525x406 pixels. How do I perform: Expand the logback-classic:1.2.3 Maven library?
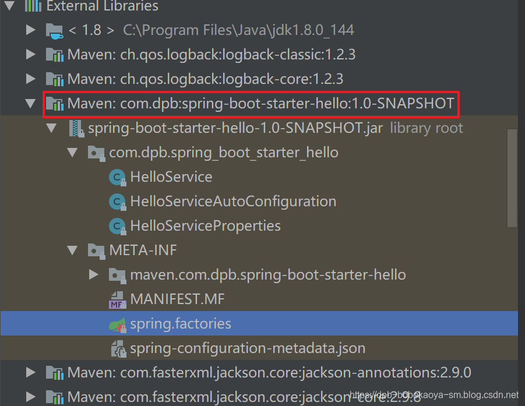pyautogui.click(x=31, y=54)
